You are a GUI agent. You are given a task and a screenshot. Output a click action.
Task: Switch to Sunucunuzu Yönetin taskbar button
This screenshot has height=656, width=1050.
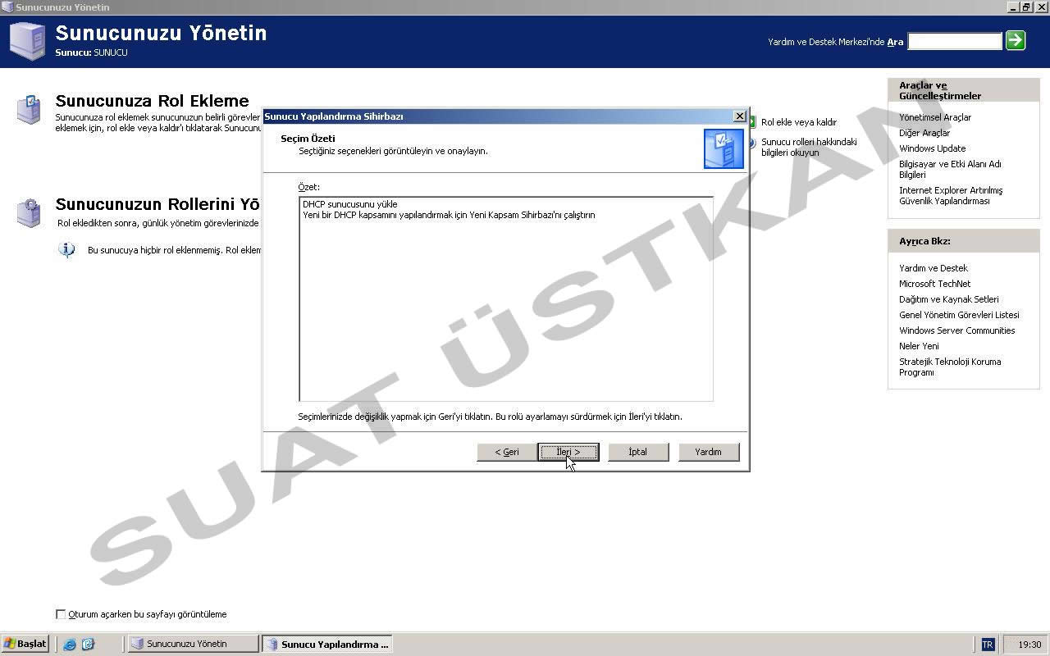point(193,644)
